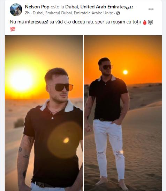Click the Arabic دبي text in header
Viewport: 166px width, 191px height.
[x=130, y=7]
